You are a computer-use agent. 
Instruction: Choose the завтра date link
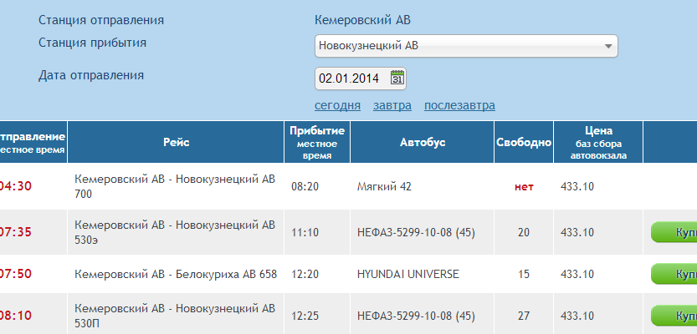(392, 106)
